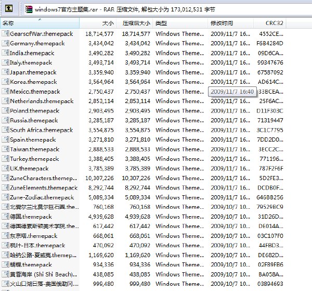Select the 德国德累斯顿美术学院 theme file name
The height and width of the screenshot is (291, 312).
(44, 226)
